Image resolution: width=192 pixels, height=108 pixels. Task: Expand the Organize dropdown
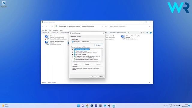point(46,33)
